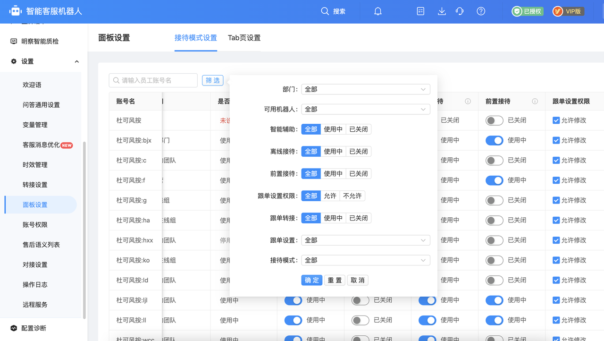The image size is (604, 341).
Task: Switch to the Tab页设置 tab
Action: pyautogui.click(x=244, y=38)
